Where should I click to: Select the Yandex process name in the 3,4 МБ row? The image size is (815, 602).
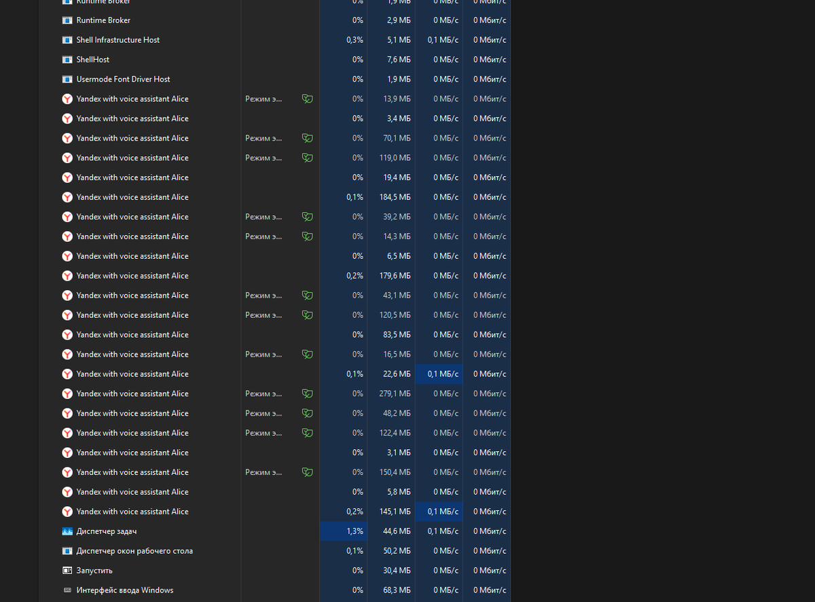[132, 119]
